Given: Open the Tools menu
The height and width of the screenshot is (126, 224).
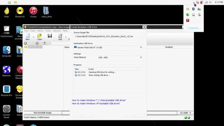Looking at the screenshot, I should [x=48, y=31].
